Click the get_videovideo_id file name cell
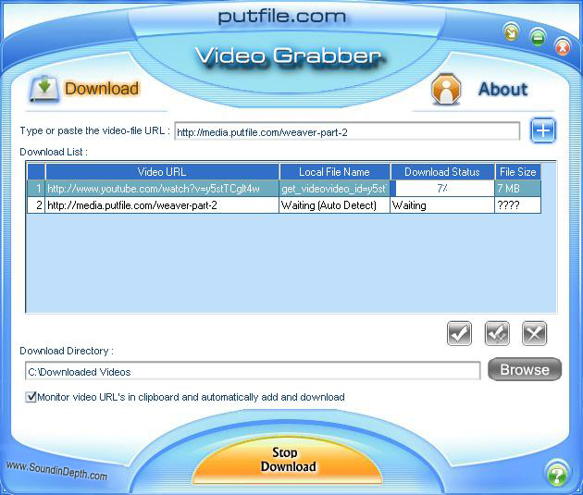 click(x=334, y=189)
